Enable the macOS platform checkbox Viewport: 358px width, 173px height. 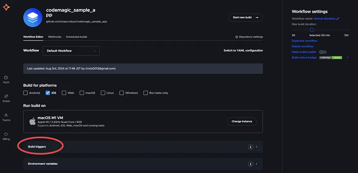(82, 93)
